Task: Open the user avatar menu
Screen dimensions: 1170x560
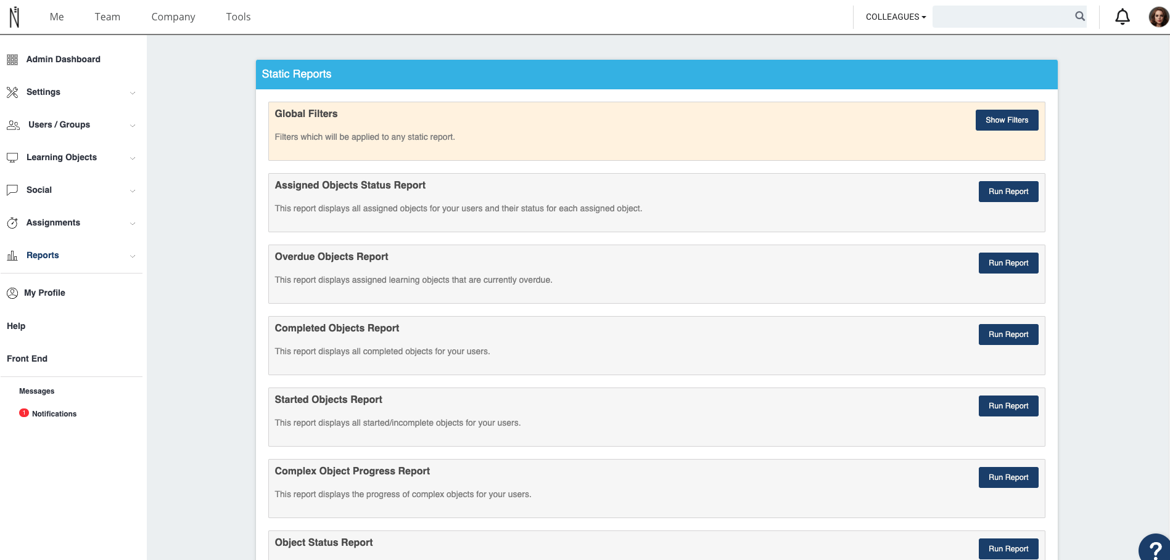Action: pos(1158,17)
